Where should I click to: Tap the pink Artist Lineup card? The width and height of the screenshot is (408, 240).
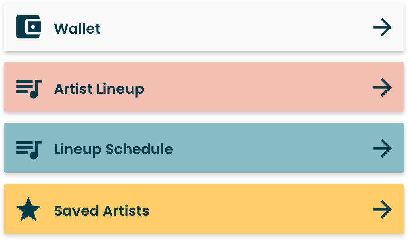[204, 87]
